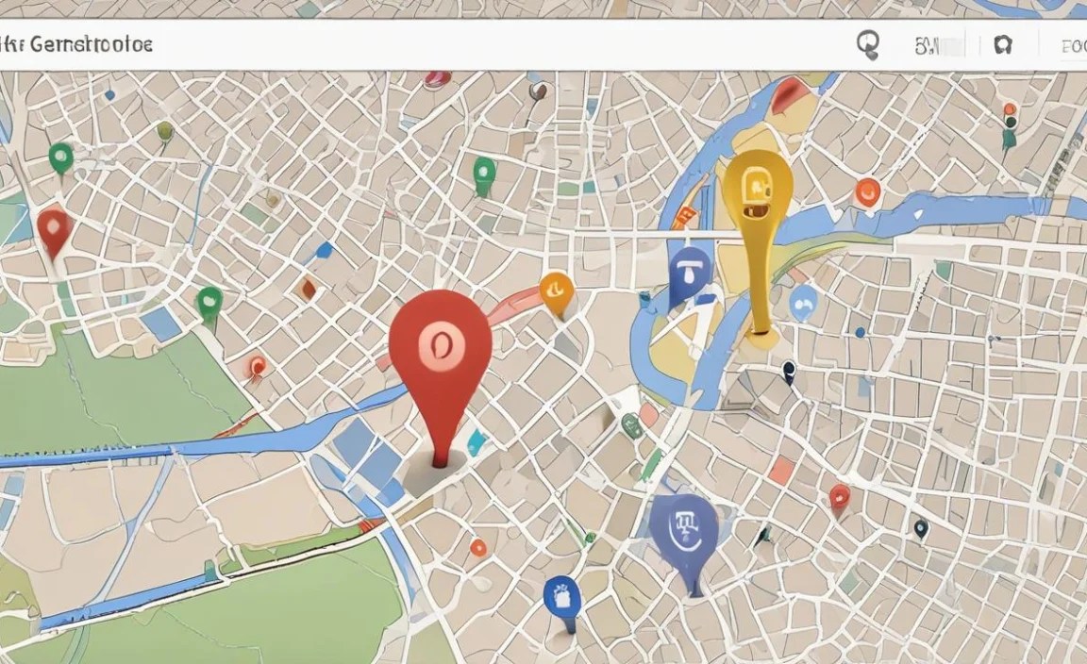Select the orange flag marker left of golden pin
The height and width of the screenshot is (664, 1087).
(x=683, y=216)
